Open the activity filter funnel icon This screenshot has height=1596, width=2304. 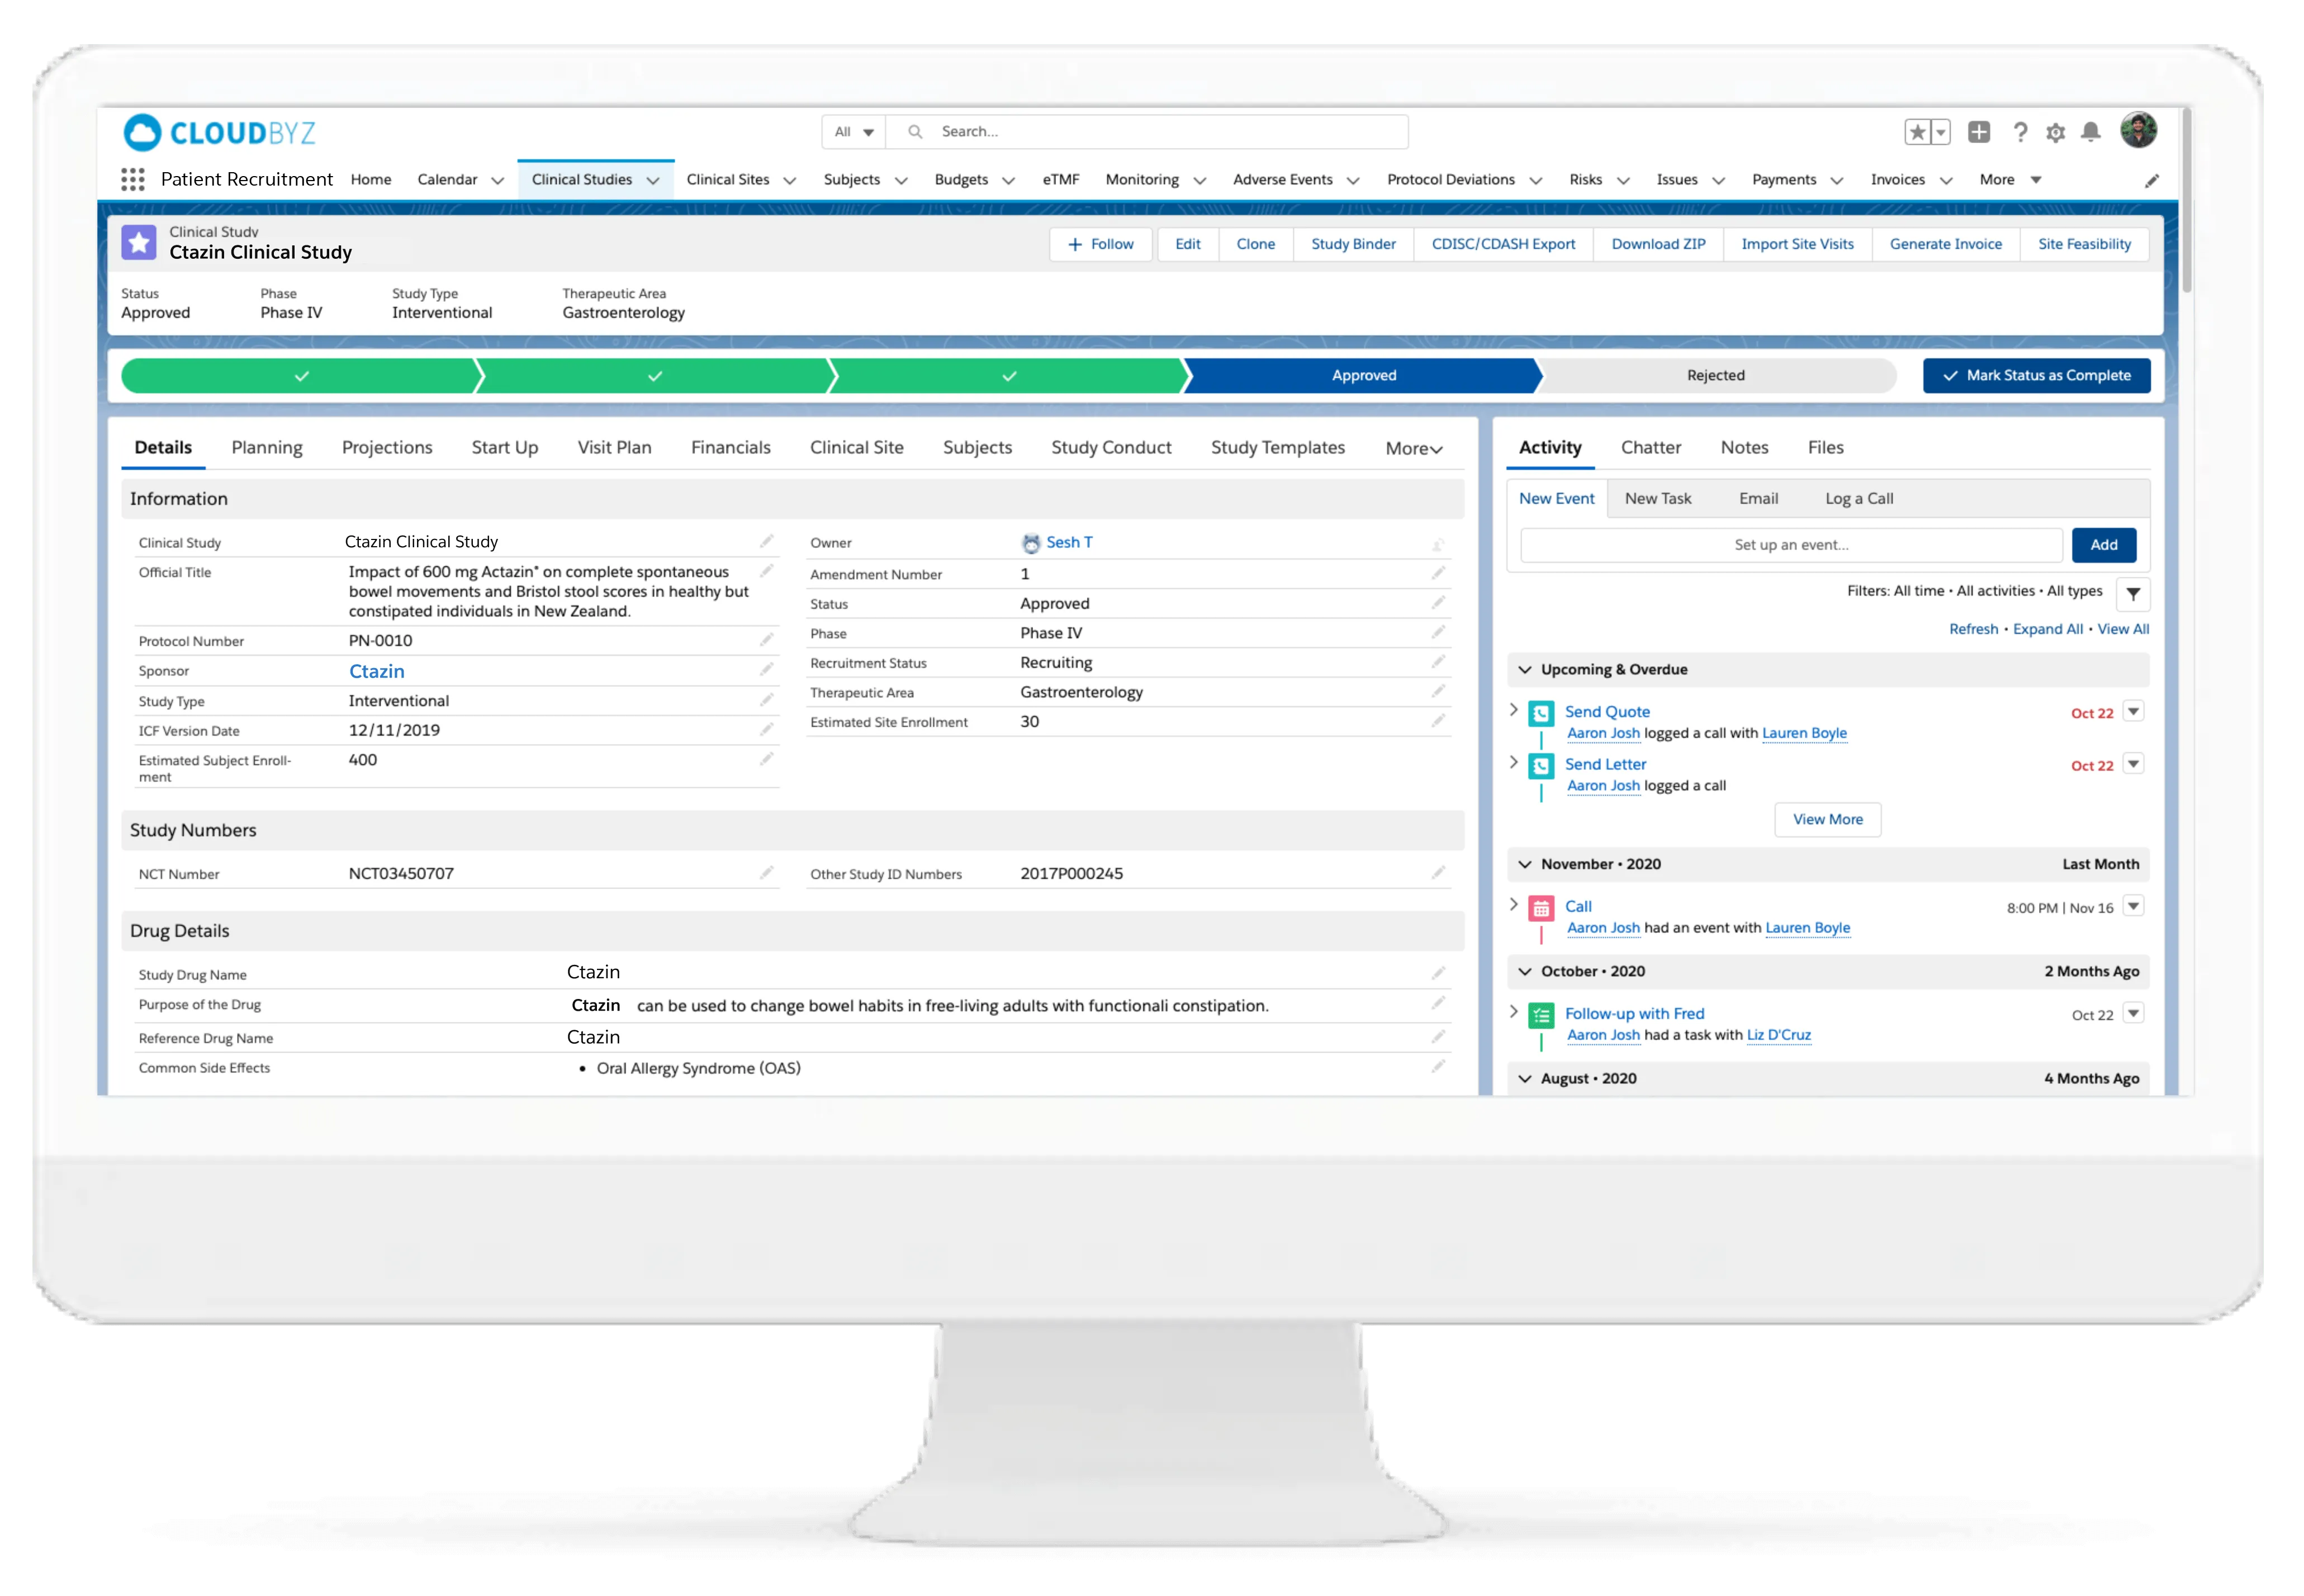point(2132,594)
